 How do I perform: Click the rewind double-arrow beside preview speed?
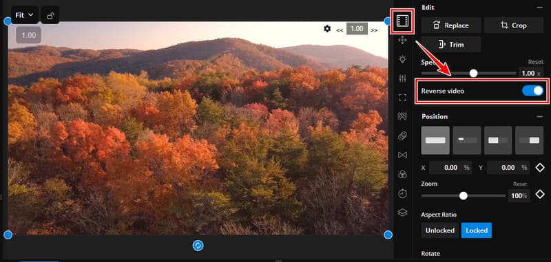coord(340,30)
